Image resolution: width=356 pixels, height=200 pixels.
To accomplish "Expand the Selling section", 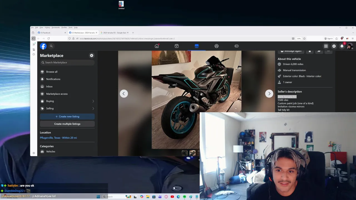I will 67,108.
